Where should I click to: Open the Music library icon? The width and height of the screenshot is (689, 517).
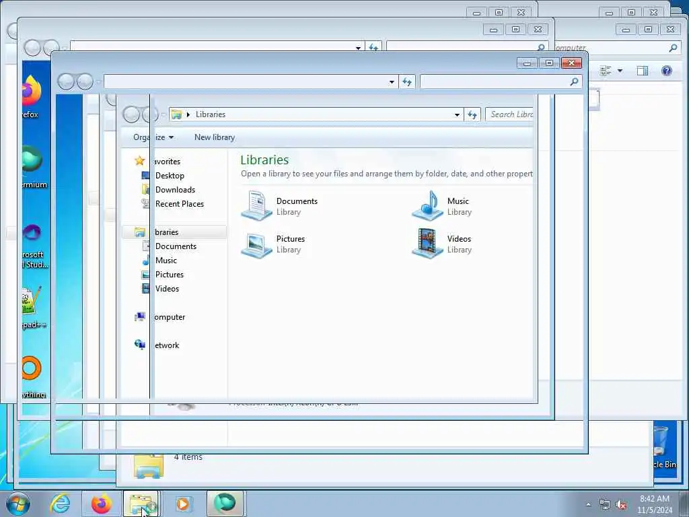(x=427, y=206)
